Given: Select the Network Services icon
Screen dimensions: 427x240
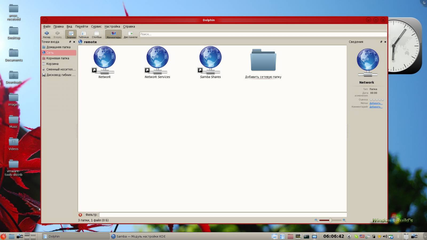Looking at the screenshot, I should (157, 60).
